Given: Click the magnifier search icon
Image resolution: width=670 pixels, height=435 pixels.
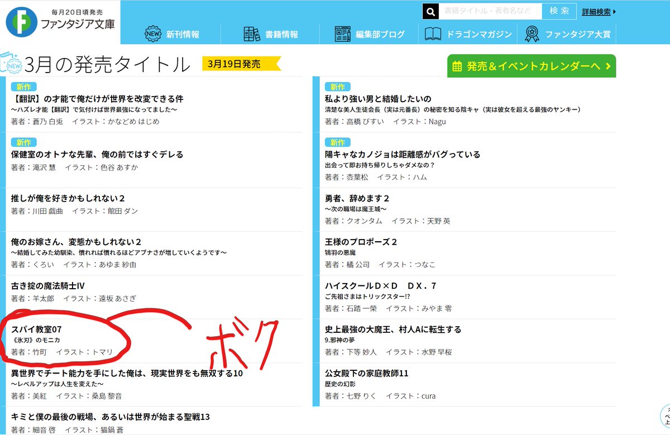Looking at the screenshot, I should 430,11.
